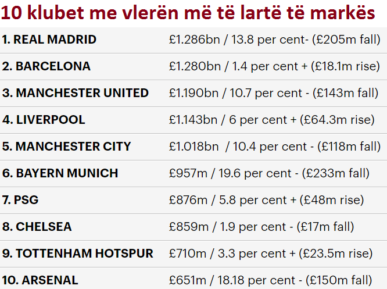Select the Tottenham Hotspur row label
This screenshot has height=289, width=387.
click(x=78, y=254)
